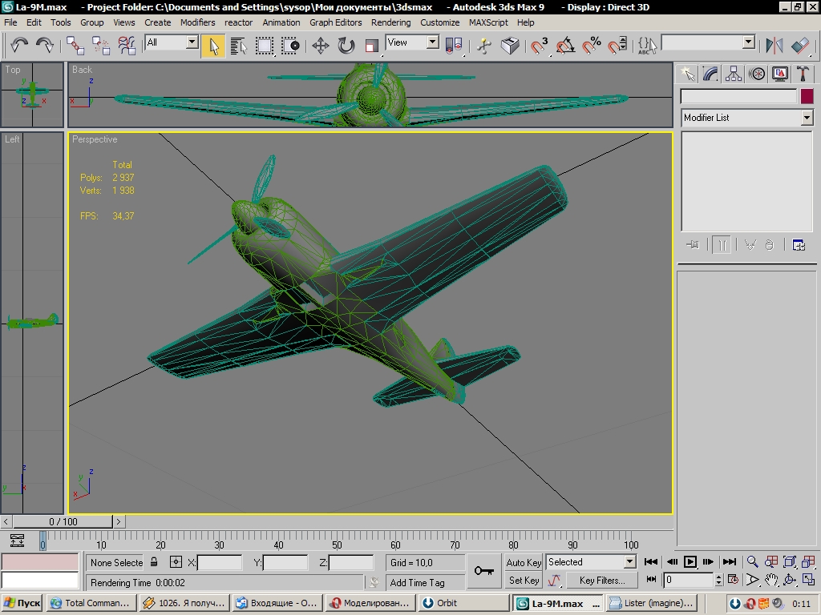Open the Modifiers menu

197,22
